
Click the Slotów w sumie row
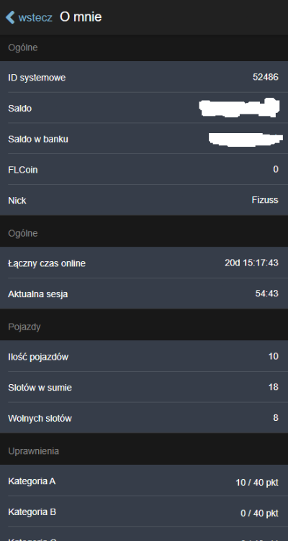(x=144, y=387)
